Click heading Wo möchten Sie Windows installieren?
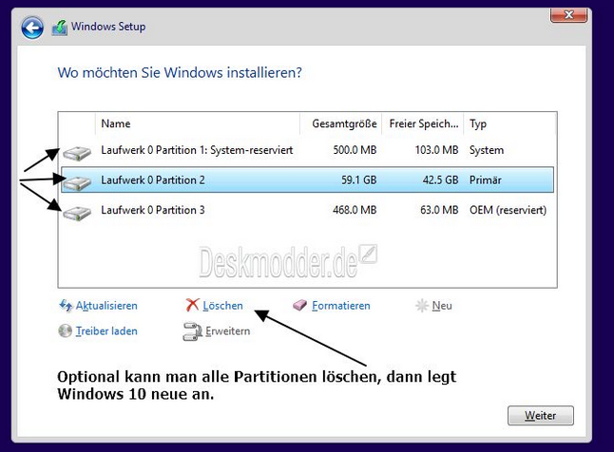 click(180, 73)
